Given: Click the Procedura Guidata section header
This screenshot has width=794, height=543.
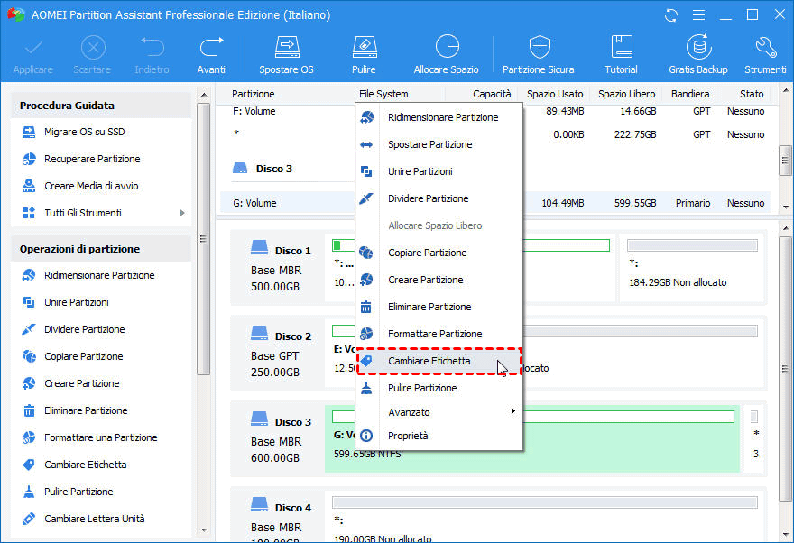Looking at the screenshot, I should point(100,106).
